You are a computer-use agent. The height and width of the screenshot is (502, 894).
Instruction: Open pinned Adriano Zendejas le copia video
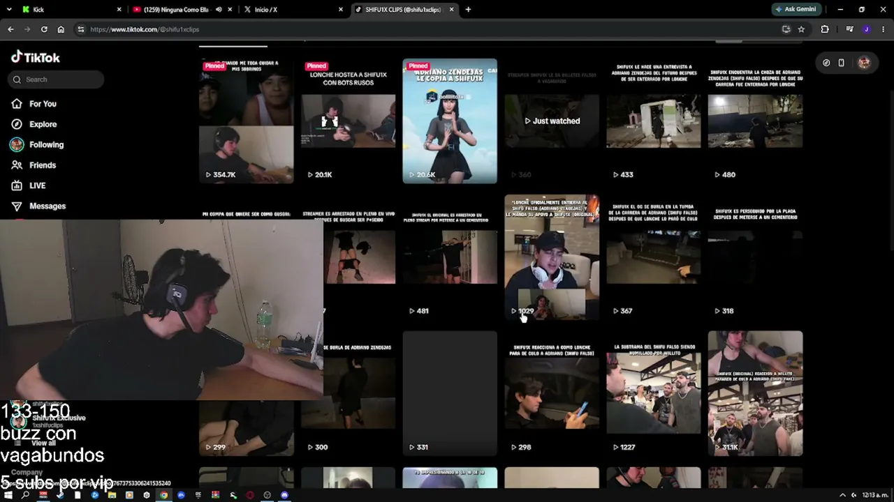click(x=450, y=121)
